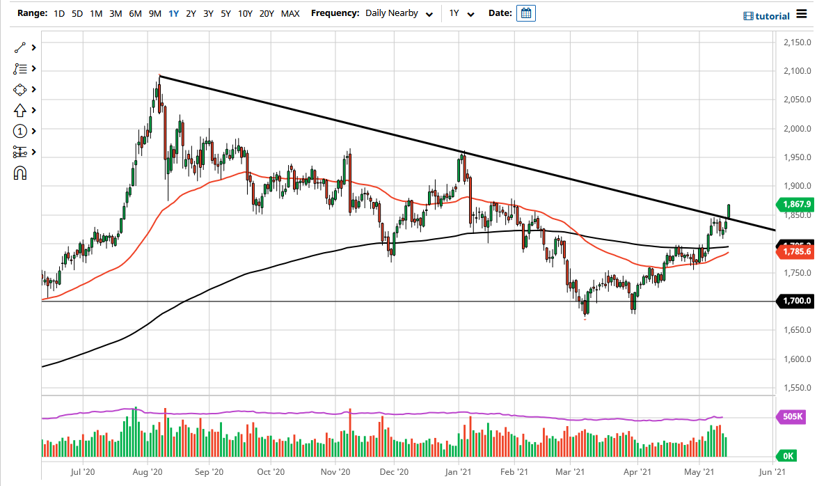The width and height of the screenshot is (817, 486).
Task: Select the numbered circle annotation tool
Action: 19,131
